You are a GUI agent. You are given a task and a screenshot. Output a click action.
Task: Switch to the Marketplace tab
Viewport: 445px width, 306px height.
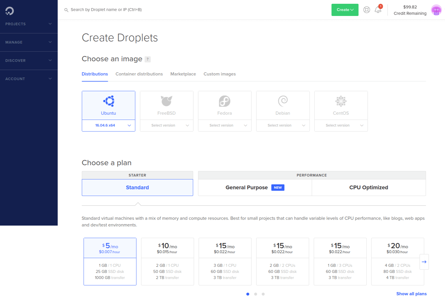click(x=183, y=74)
